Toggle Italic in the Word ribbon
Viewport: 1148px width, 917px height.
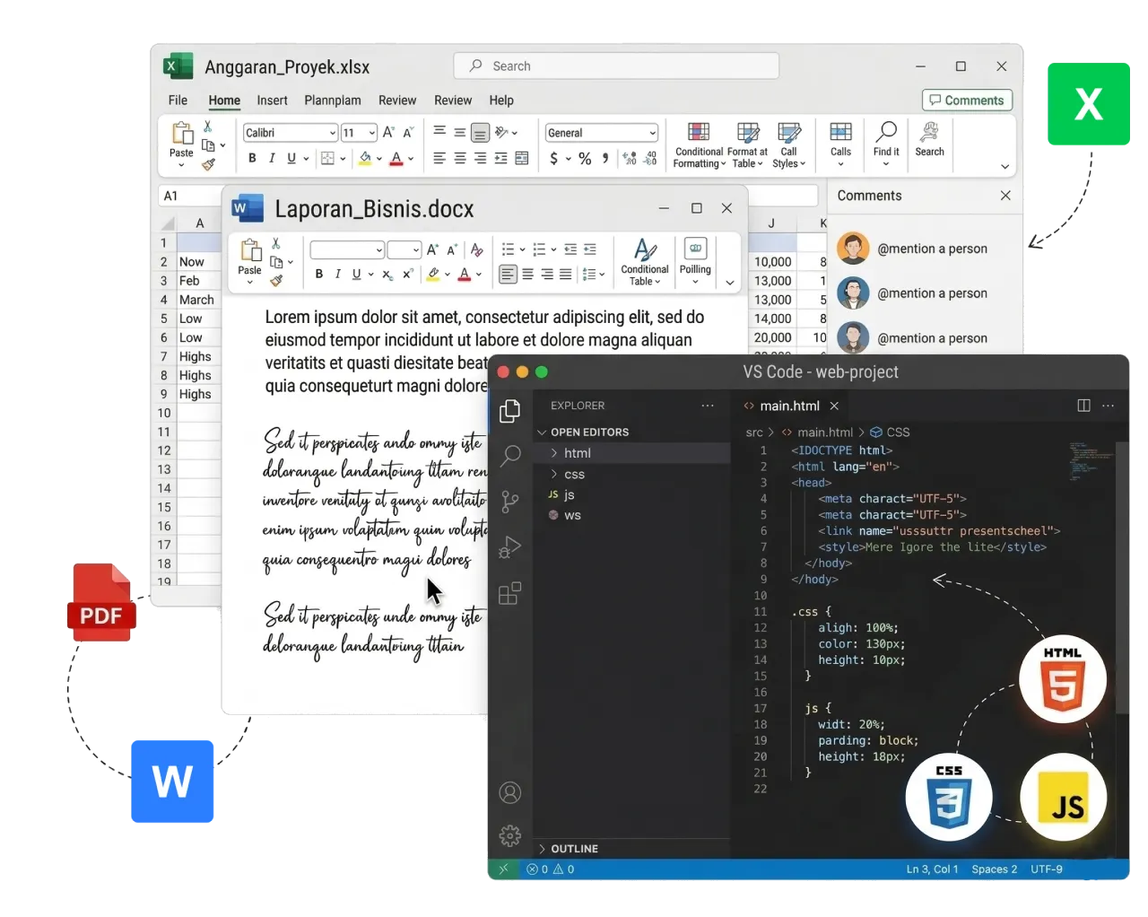pyautogui.click(x=338, y=275)
